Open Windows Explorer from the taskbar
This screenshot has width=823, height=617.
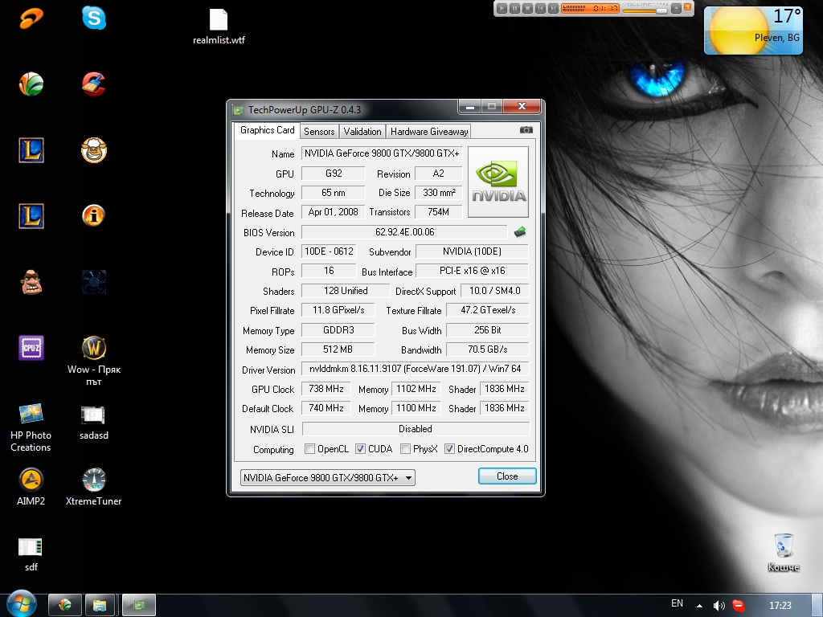pyautogui.click(x=100, y=606)
